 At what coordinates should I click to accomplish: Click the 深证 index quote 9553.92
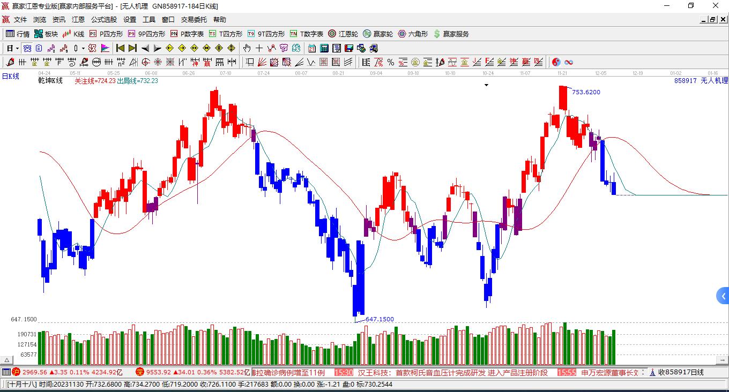coord(159,372)
